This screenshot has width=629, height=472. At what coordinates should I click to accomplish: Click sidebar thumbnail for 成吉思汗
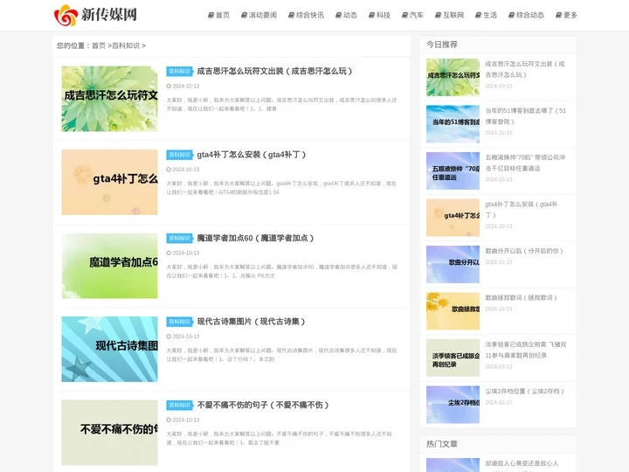(453, 78)
